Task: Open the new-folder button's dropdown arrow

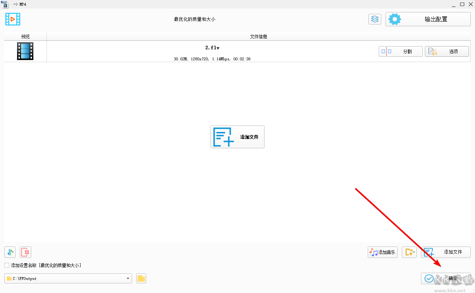Action: pos(414,252)
